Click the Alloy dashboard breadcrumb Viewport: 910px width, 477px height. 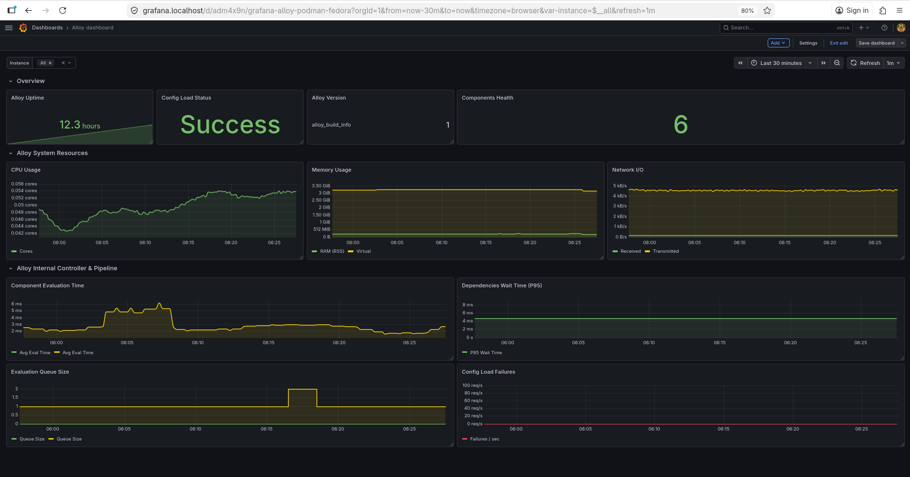coord(93,28)
